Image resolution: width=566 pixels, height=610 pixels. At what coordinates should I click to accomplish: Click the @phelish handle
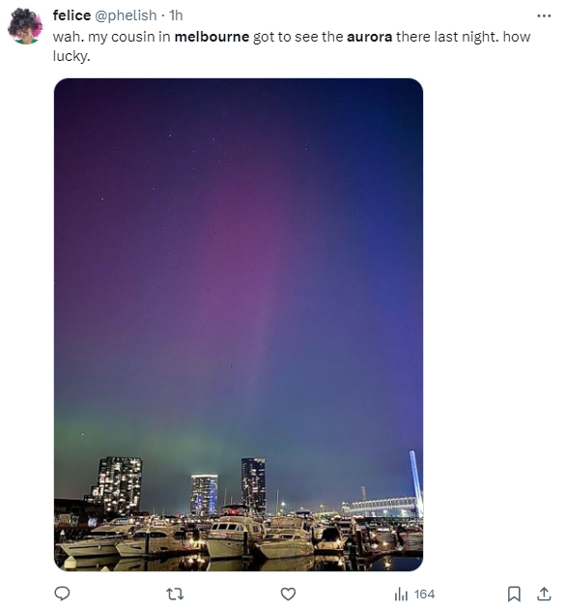[x=126, y=15]
